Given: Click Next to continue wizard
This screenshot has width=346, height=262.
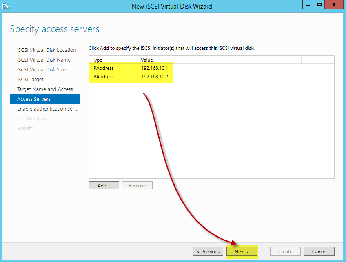Looking at the screenshot, I should 242,251.
